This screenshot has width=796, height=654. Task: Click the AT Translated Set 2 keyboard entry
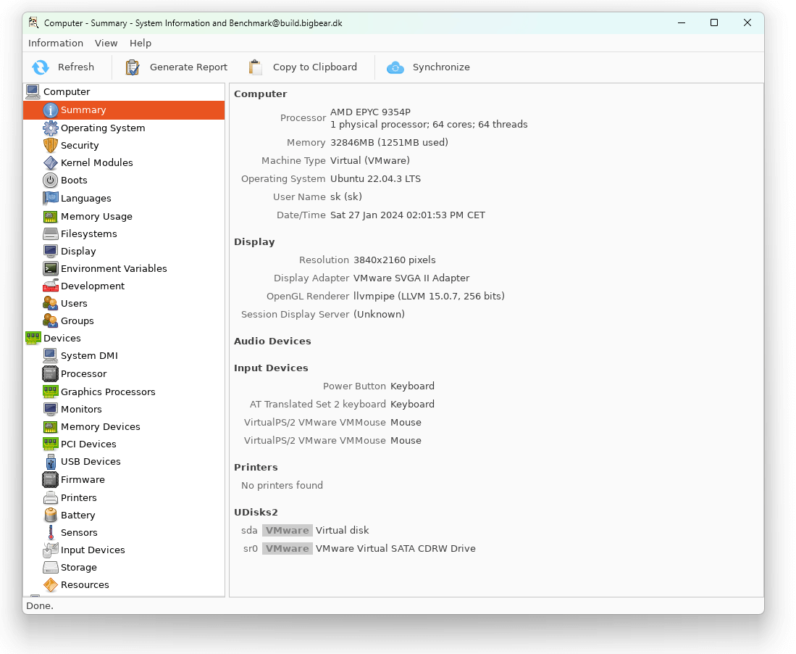tap(318, 405)
